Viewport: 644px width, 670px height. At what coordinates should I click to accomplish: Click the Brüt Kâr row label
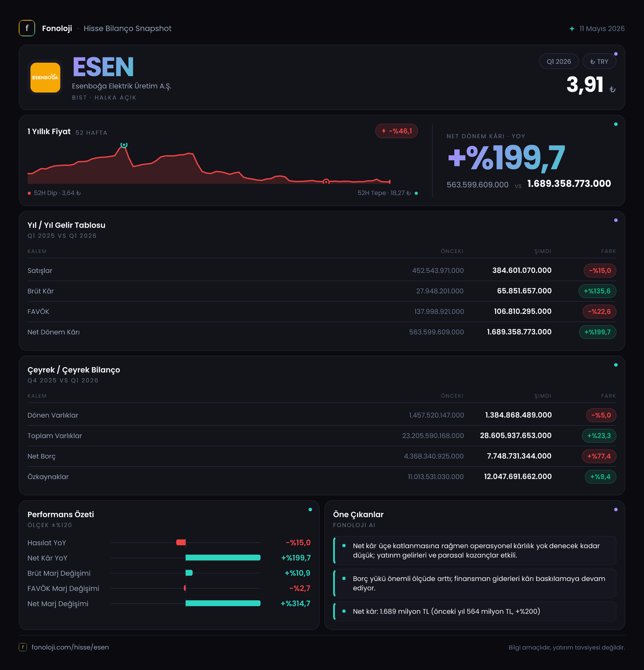pyautogui.click(x=41, y=291)
